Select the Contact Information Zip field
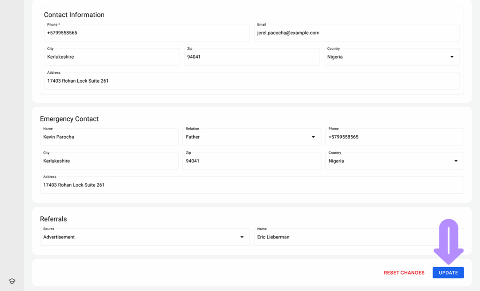Viewport: 480px width, 291px height. [x=251, y=57]
